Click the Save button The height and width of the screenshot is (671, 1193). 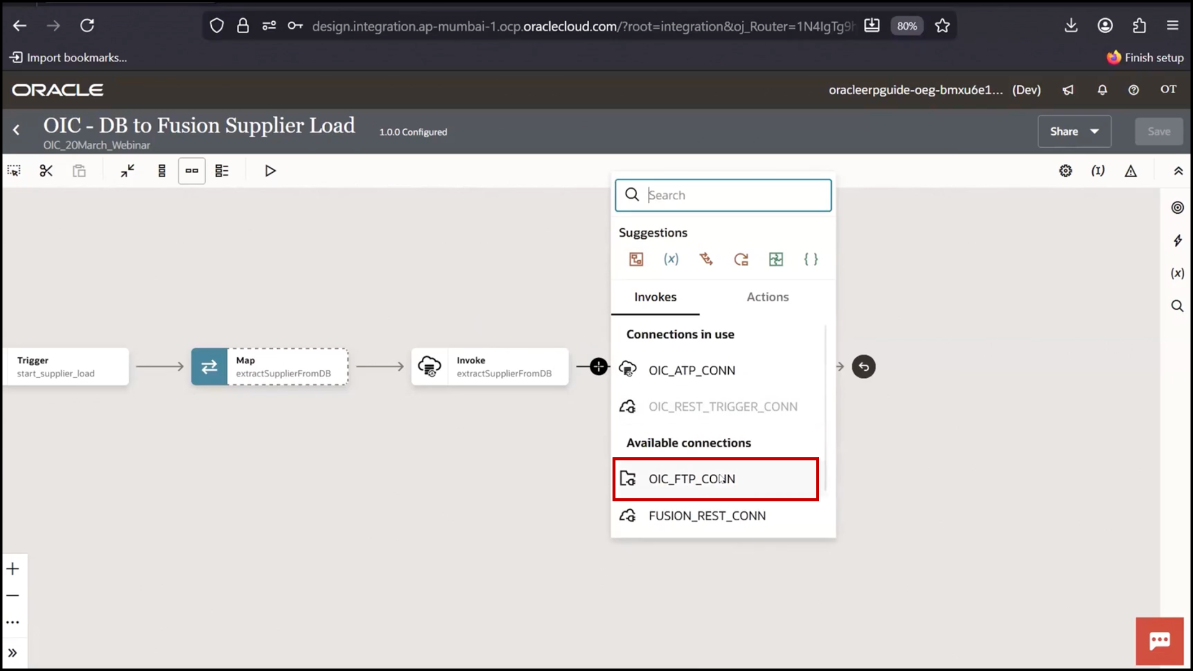1159,131
